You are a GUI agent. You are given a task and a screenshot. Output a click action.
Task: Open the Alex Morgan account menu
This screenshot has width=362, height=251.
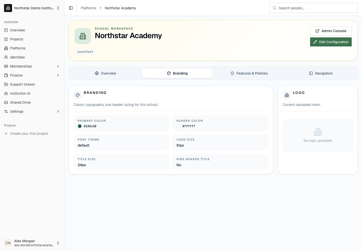tap(32, 243)
